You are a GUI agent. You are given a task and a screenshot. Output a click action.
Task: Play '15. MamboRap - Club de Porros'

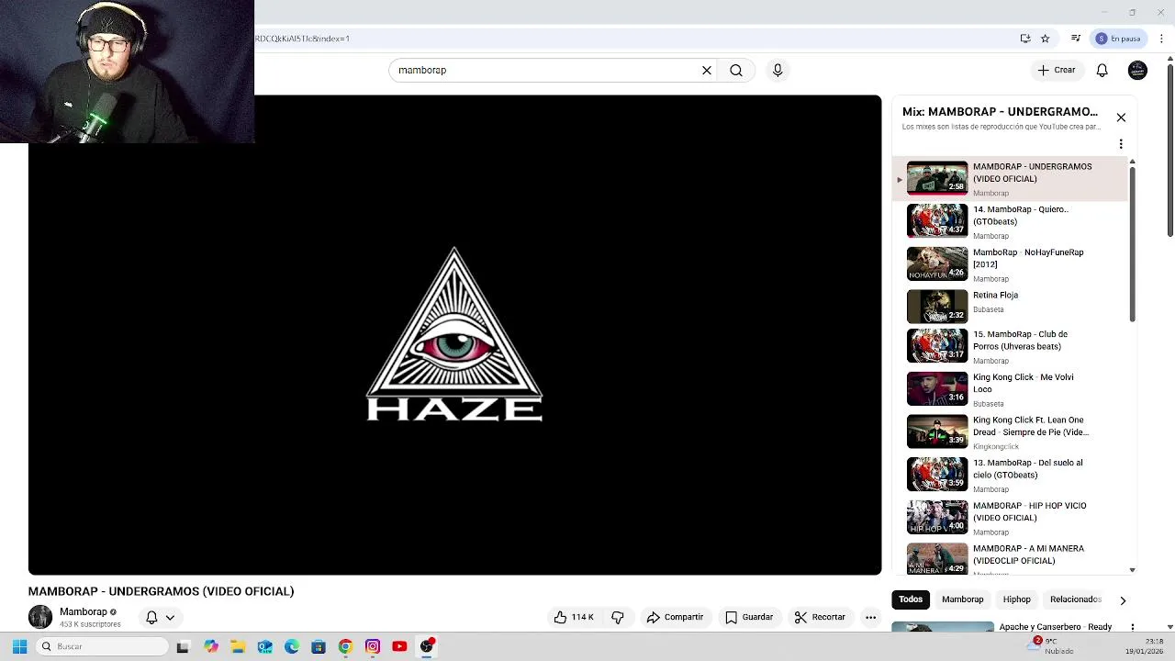[1010, 347]
